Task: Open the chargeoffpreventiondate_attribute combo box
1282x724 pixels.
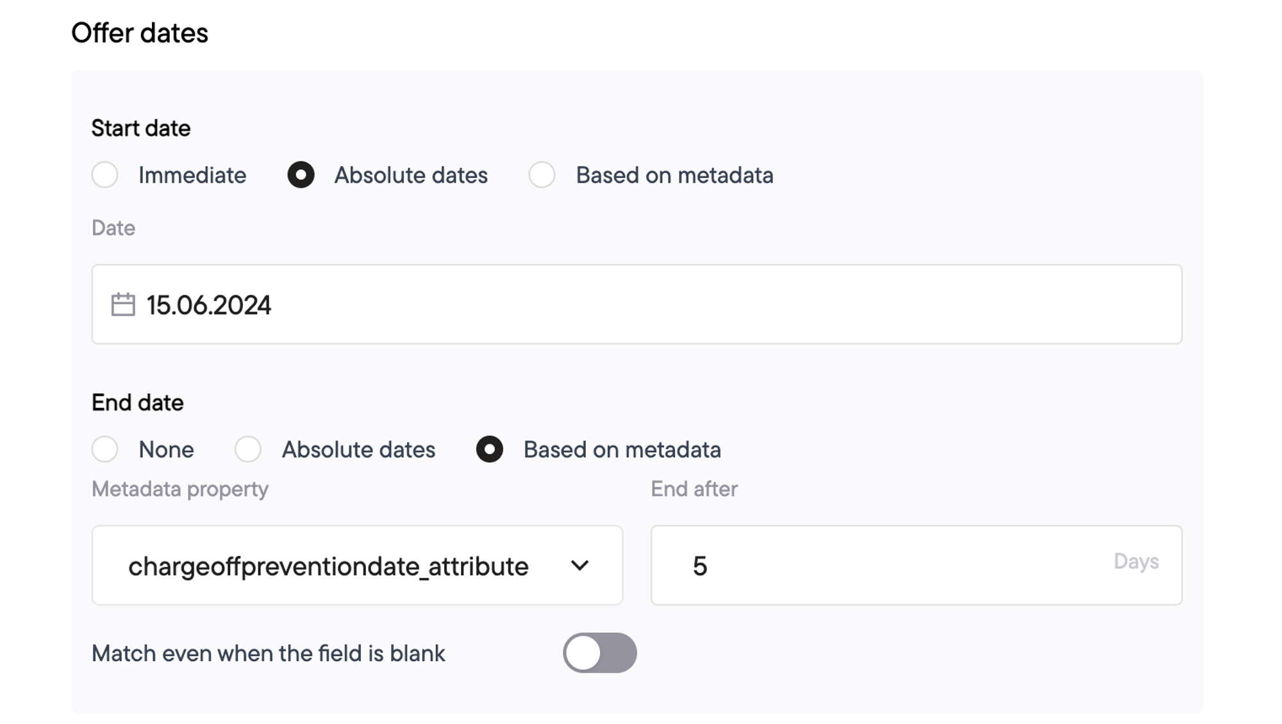Action: (x=357, y=565)
